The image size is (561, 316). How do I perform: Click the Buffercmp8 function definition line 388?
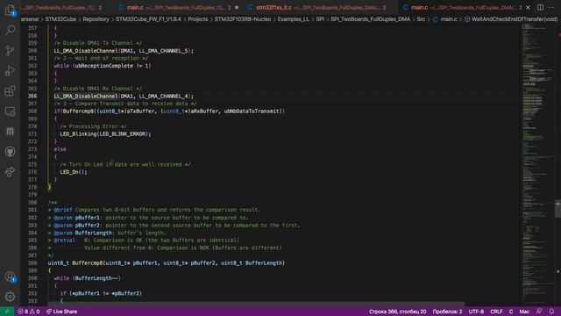click(x=167, y=263)
